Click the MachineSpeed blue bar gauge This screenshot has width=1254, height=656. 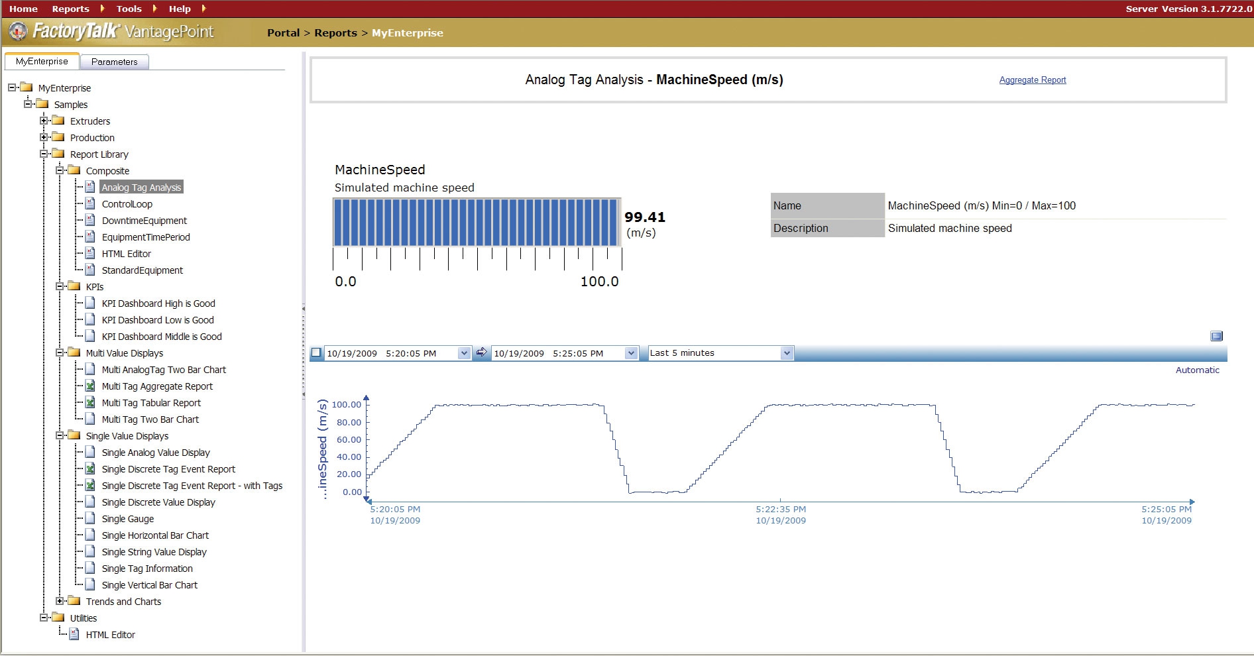tap(477, 222)
